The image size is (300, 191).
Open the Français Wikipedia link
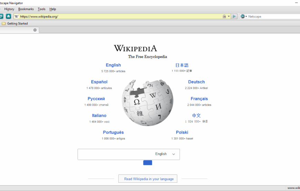[199, 99]
